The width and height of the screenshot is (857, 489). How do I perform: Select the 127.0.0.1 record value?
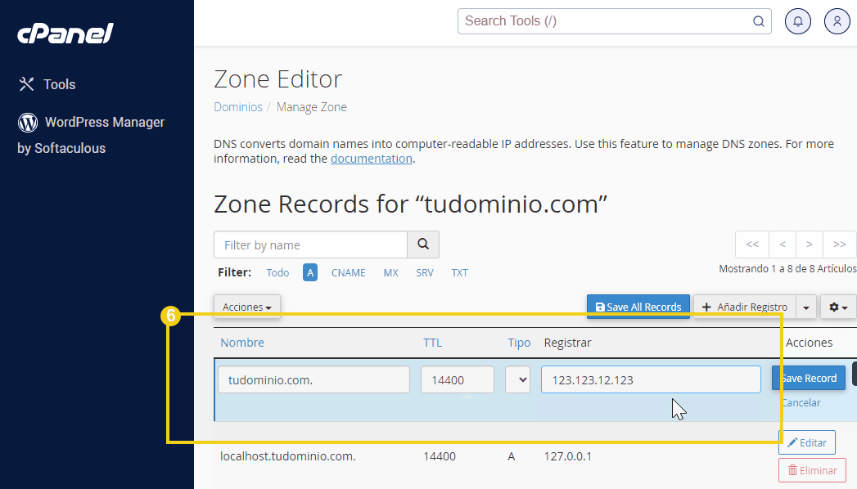pyautogui.click(x=567, y=456)
